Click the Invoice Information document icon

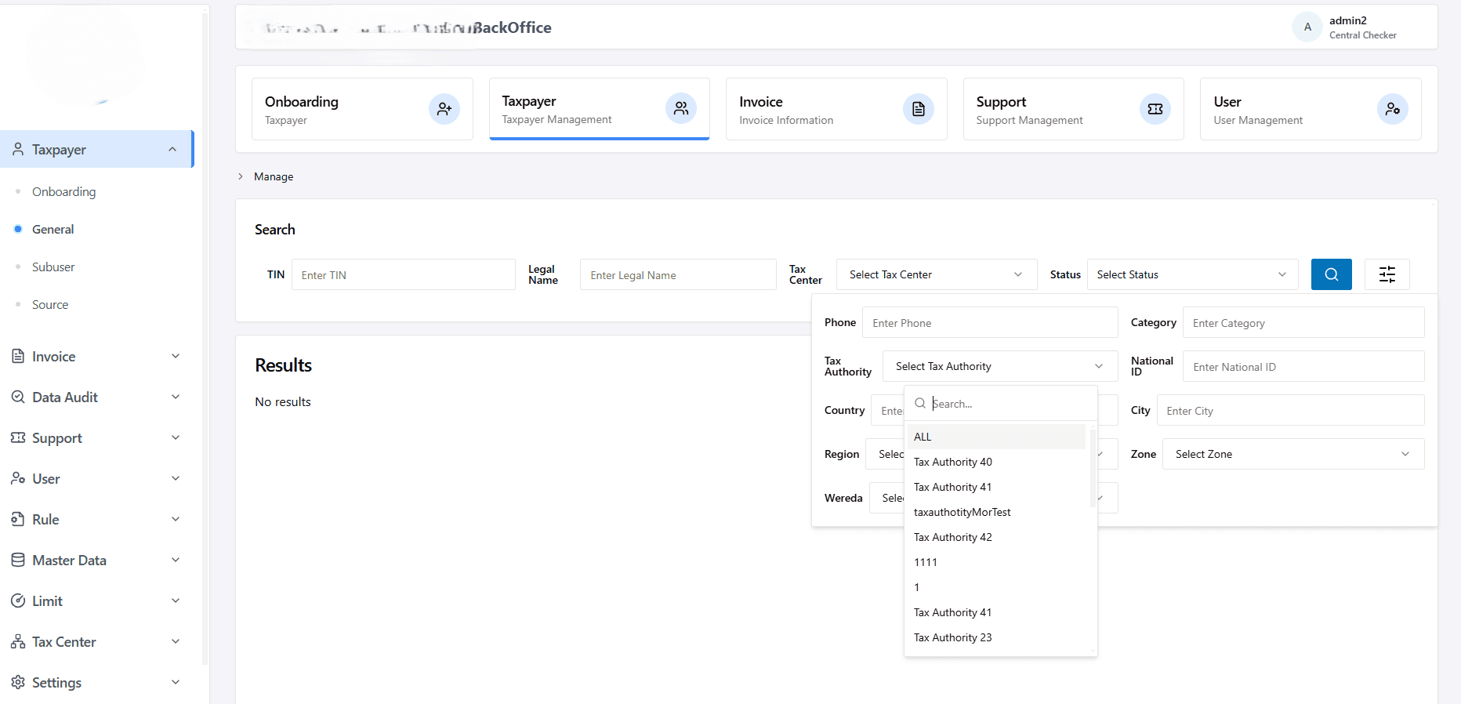(x=919, y=109)
